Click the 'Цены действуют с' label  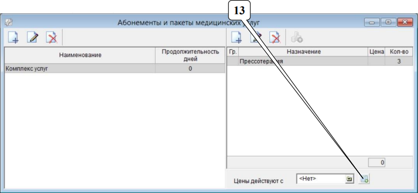(x=258, y=181)
